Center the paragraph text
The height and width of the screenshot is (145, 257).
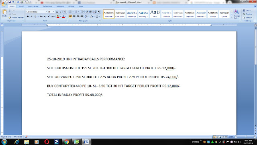point(74,17)
